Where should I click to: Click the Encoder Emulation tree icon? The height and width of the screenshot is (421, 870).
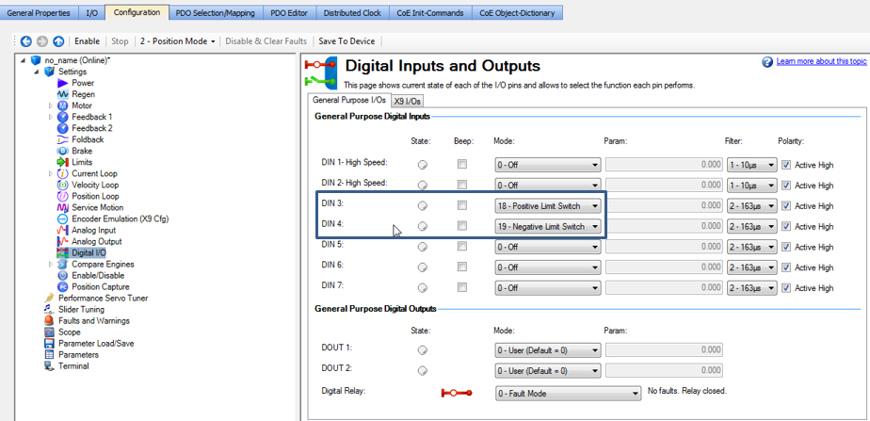point(62,219)
